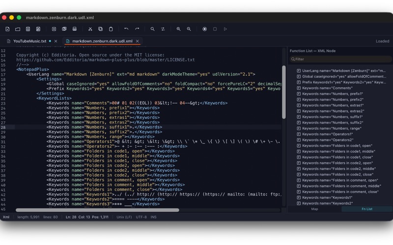Screen dimensions: 393x245
Task: Switch side panel to Fn List
Action: 367,209
